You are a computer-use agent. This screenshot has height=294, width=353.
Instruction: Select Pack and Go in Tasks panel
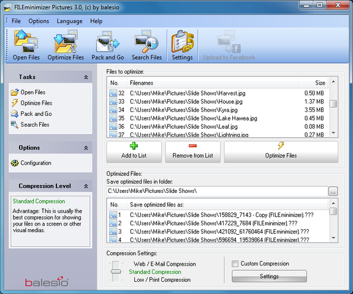[x=31, y=114]
